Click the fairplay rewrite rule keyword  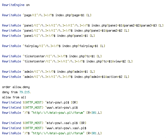tap(11, 46)
